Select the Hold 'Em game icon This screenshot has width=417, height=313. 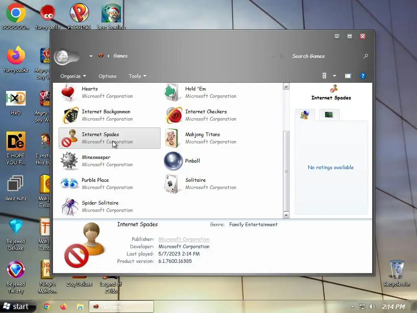[172, 93]
